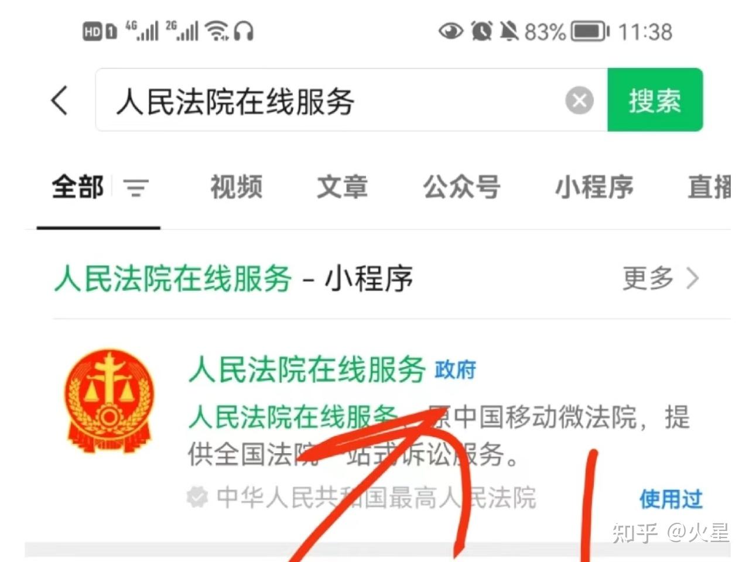Clear the search text with X icon
The image size is (749, 562).
579,100
